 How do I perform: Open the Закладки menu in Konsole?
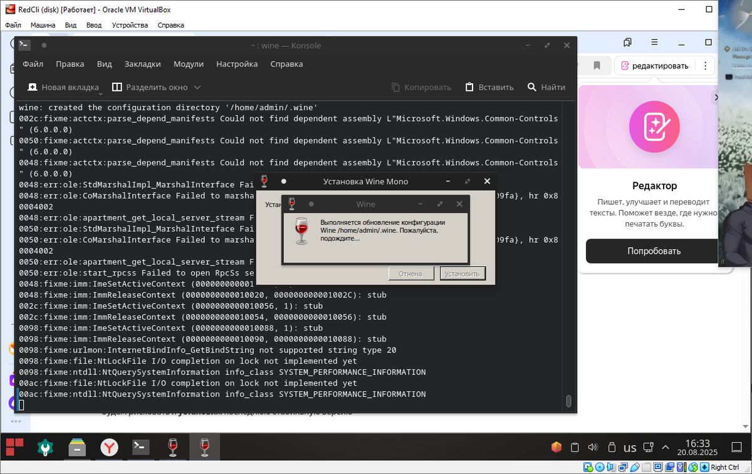coord(142,64)
